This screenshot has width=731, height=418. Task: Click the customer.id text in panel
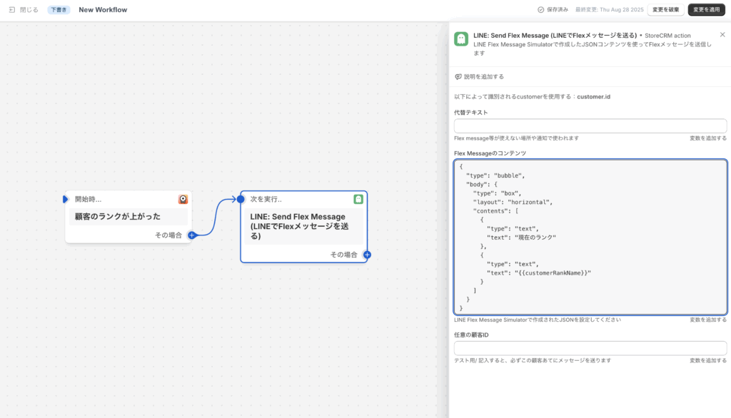tap(593, 97)
